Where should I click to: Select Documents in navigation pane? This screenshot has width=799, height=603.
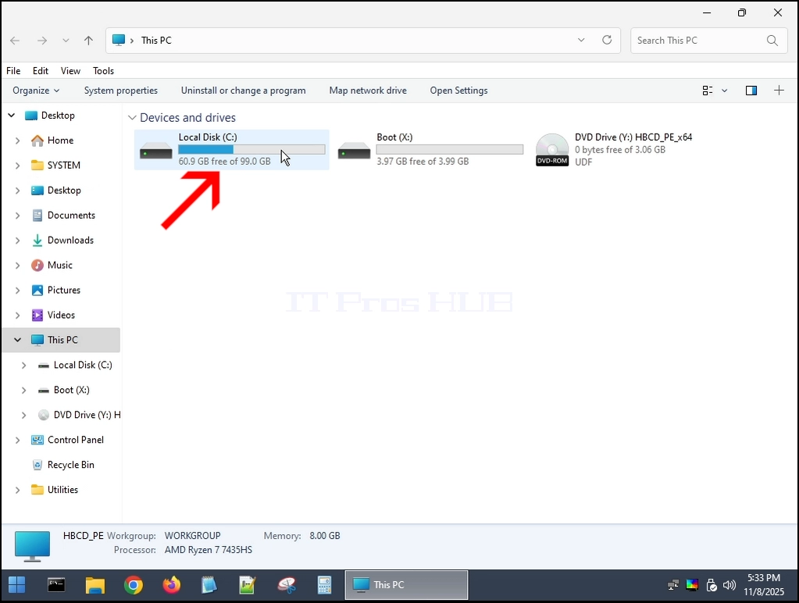(x=71, y=215)
